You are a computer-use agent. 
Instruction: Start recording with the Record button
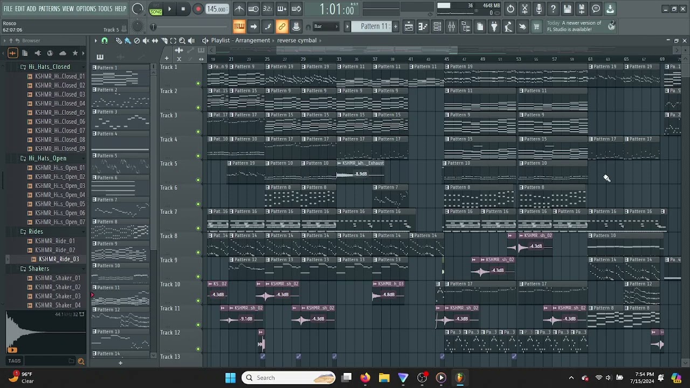198,9
